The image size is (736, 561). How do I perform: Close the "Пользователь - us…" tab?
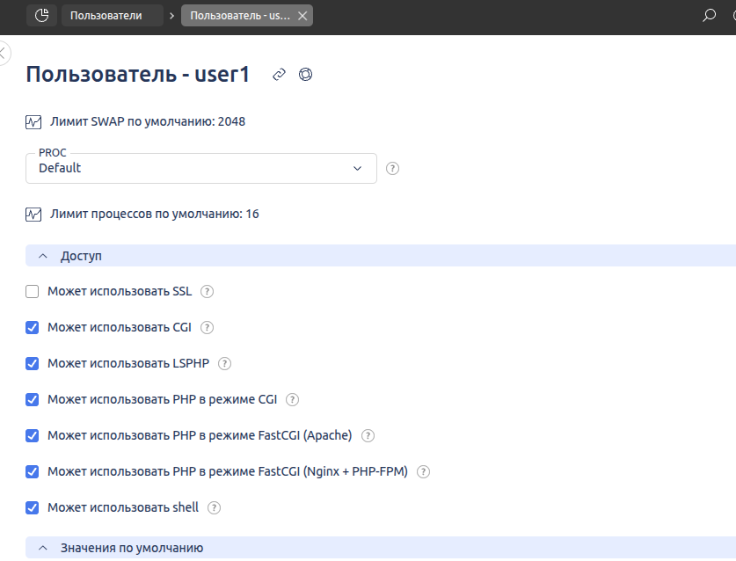302,15
